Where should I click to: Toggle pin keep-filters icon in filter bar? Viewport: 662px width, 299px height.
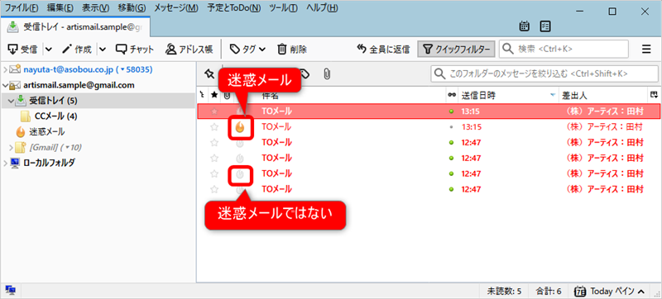[209, 74]
